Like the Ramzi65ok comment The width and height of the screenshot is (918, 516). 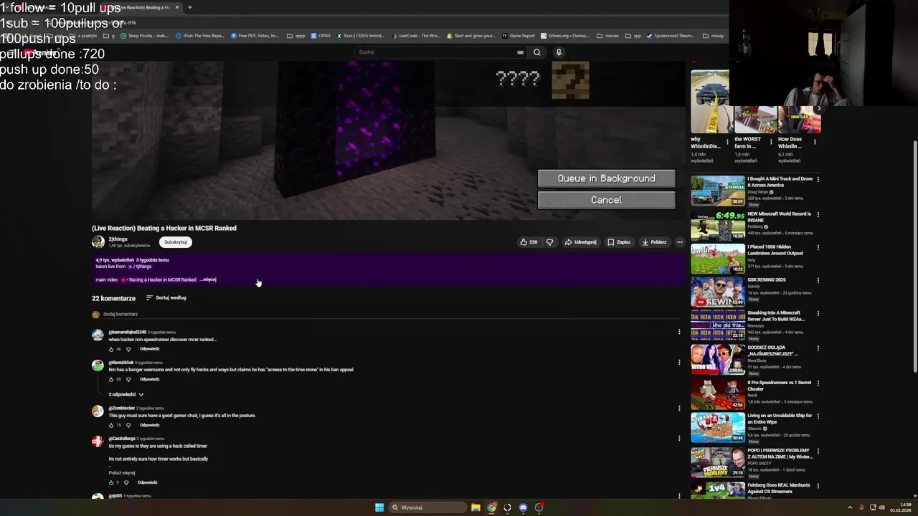tap(111, 379)
